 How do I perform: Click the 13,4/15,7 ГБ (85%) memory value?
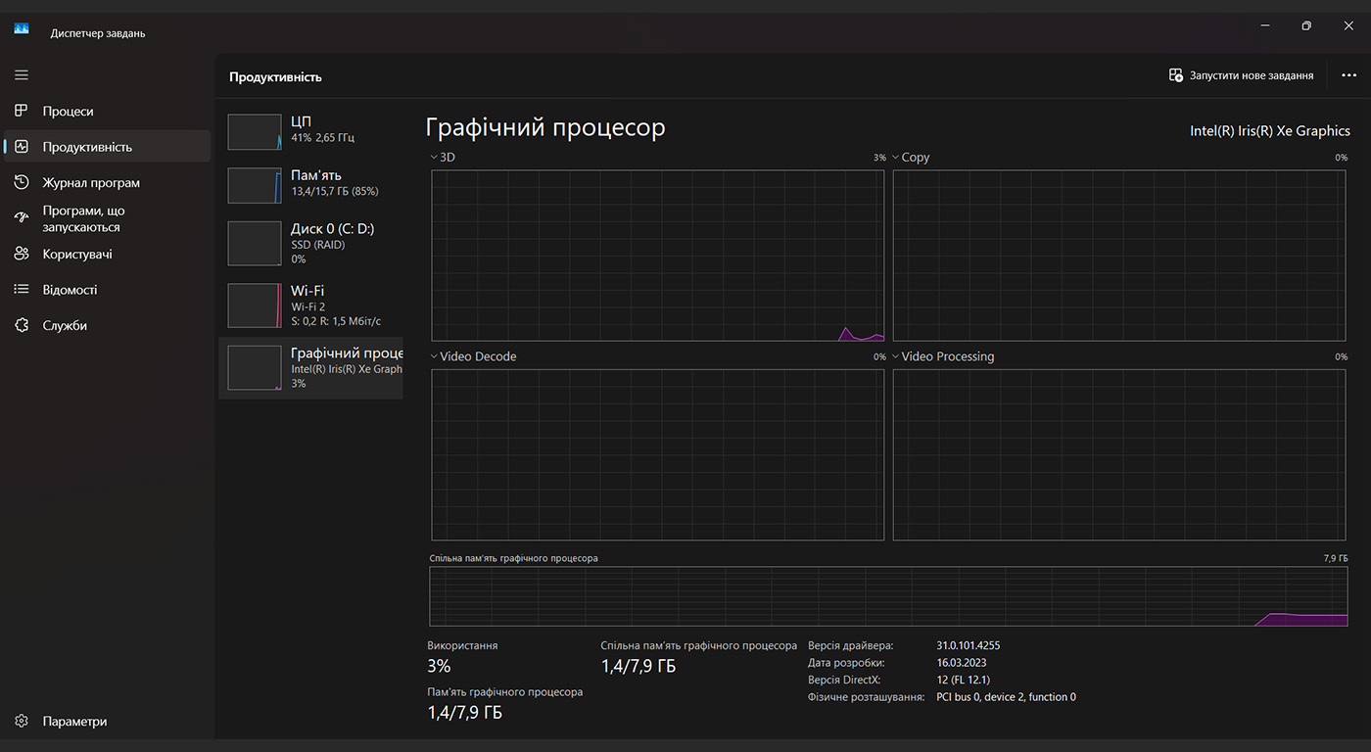[335, 191]
